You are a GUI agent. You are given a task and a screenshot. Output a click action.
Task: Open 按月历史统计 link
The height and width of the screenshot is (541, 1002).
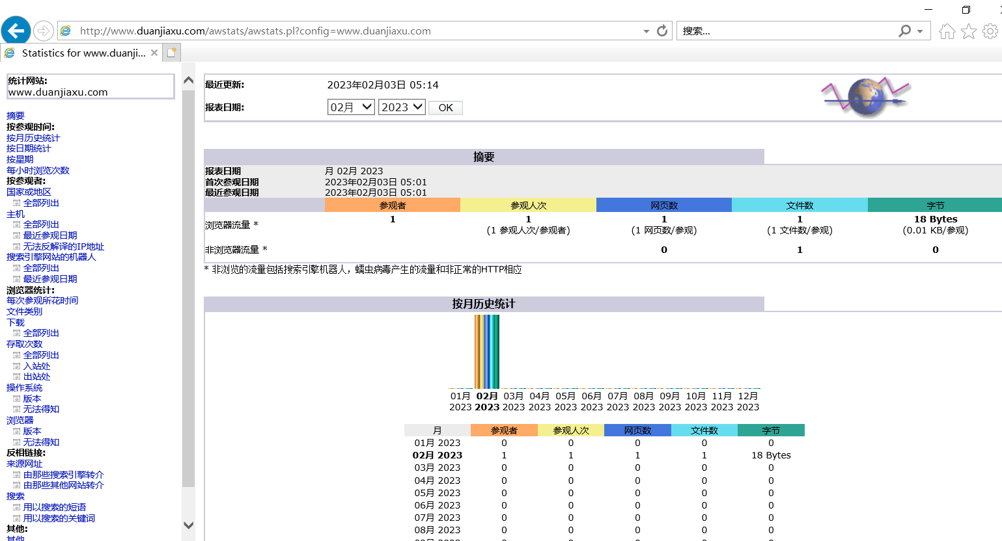click(33, 138)
